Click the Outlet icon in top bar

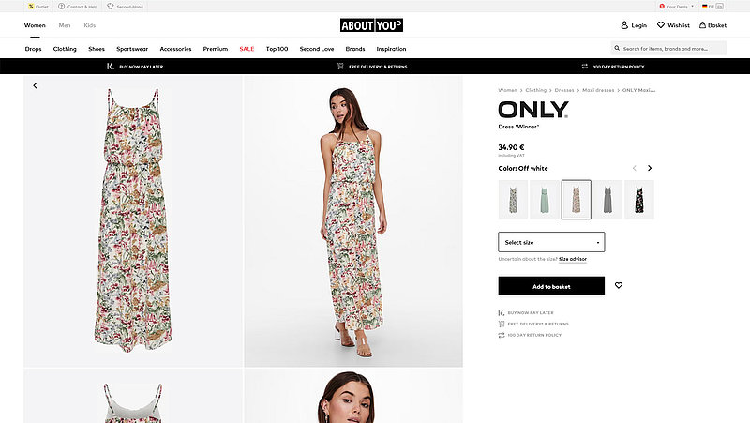[x=31, y=6]
